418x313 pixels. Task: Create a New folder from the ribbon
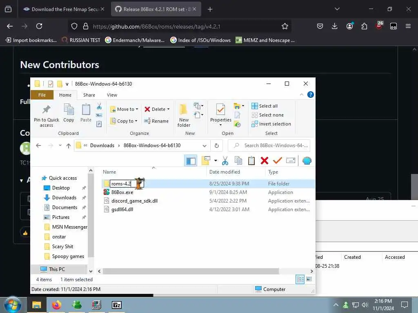point(184,115)
